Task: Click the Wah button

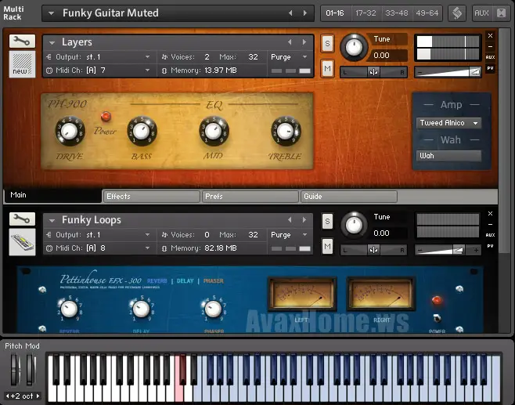Action: pyautogui.click(x=448, y=156)
